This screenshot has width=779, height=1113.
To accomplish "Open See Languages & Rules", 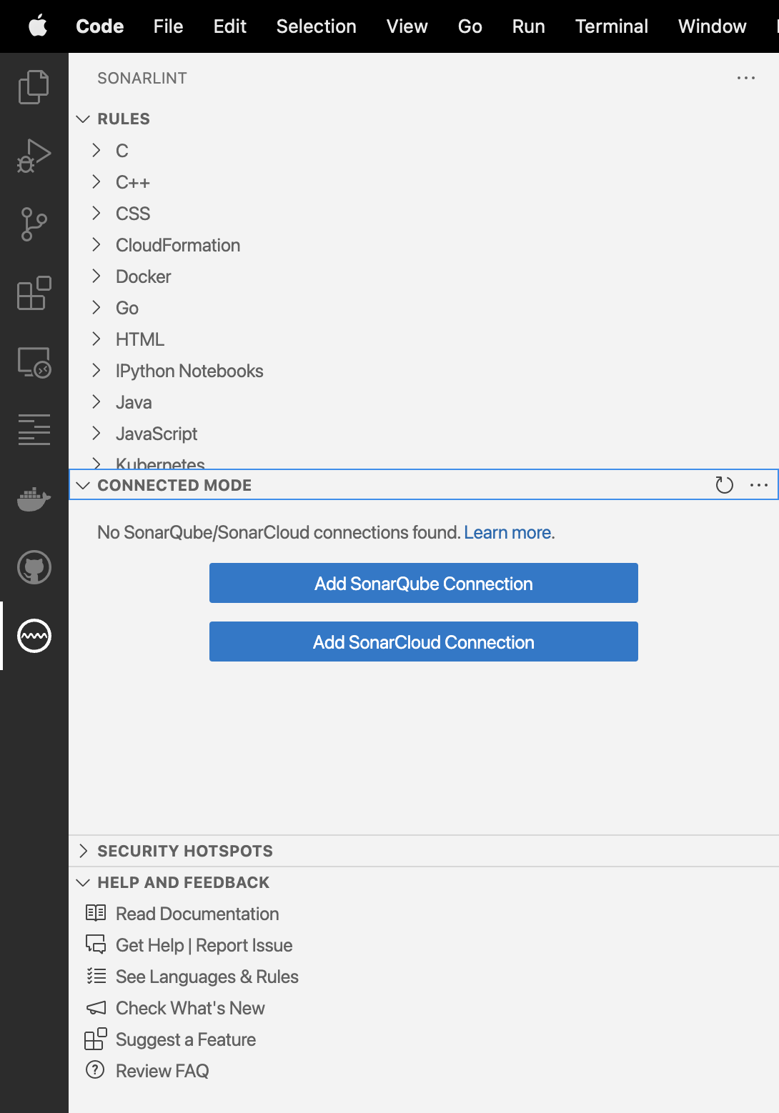I will (207, 977).
